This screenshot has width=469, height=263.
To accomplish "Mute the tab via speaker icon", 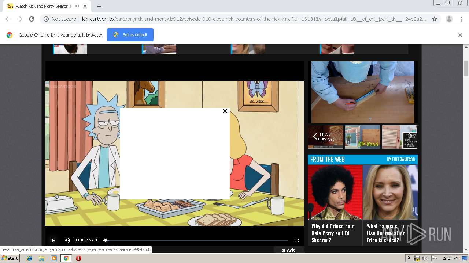I will click(77, 6).
